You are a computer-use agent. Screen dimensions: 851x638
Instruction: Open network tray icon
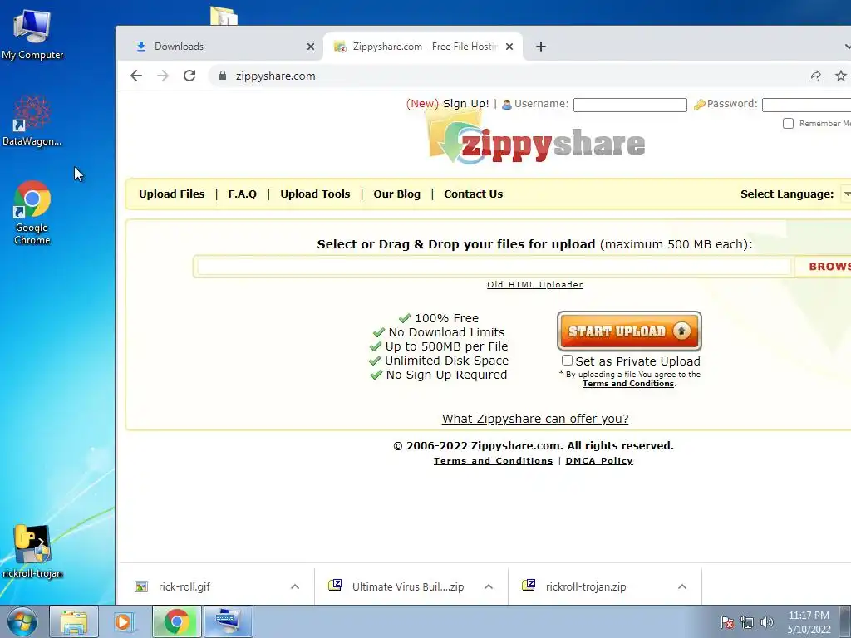tap(747, 622)
